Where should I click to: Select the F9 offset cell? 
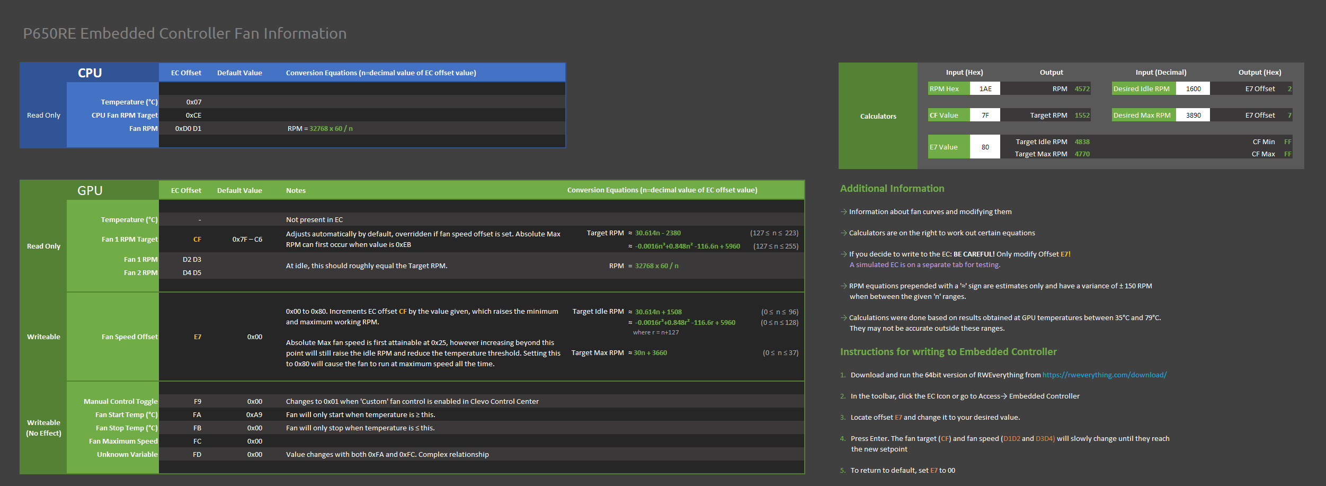(x=198, y=401)
